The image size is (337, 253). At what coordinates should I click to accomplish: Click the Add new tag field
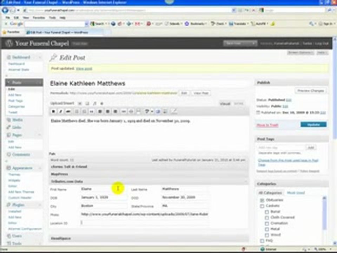[281, 148]
